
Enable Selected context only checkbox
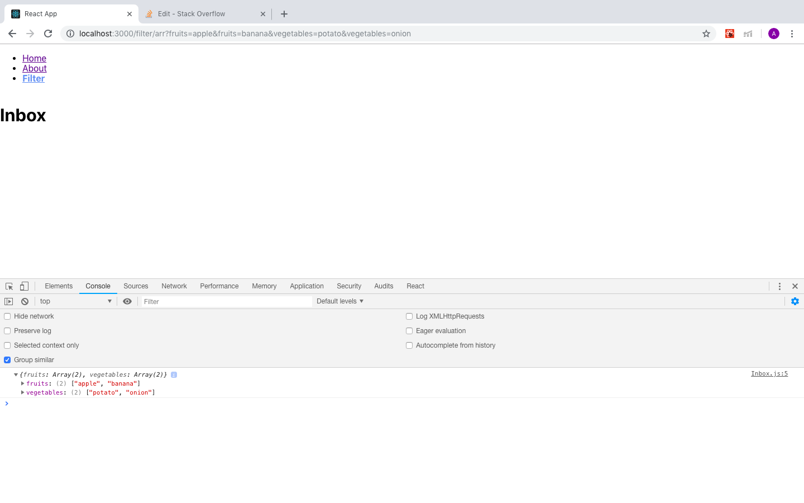click(7, 345)
